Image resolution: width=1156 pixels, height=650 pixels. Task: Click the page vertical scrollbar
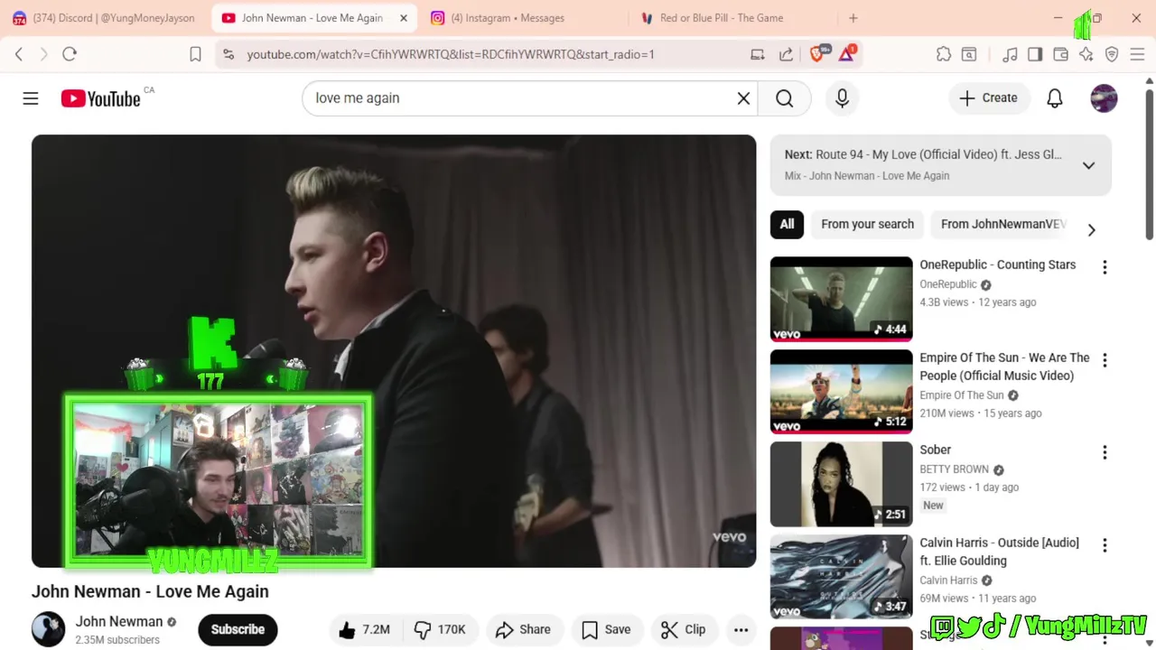tap(1150, 162)
